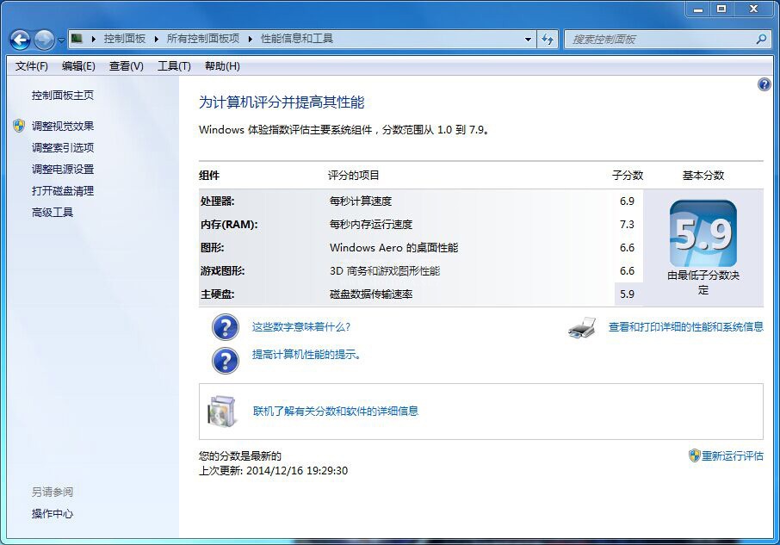Screen dimensions: 780x545
Task: Open the 查看(V) menu
Action: [126, 66]
